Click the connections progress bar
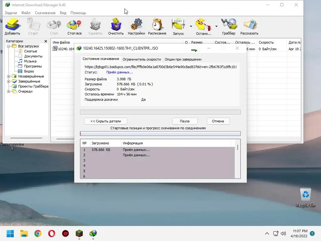Image resolution: width=321 pixels, height=241 pixels. click(x=160, y=134)
